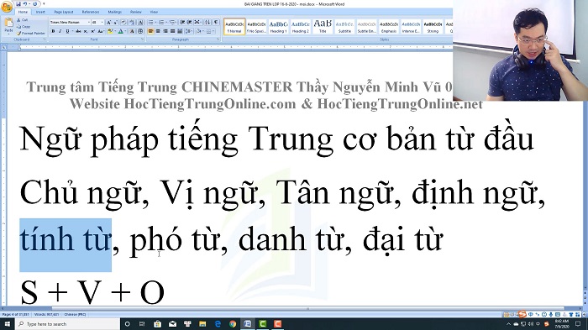The height and width of the screenshot is (330, 588).
Task: Click Copy in the Clipboard group
Action: click(24, 27)
